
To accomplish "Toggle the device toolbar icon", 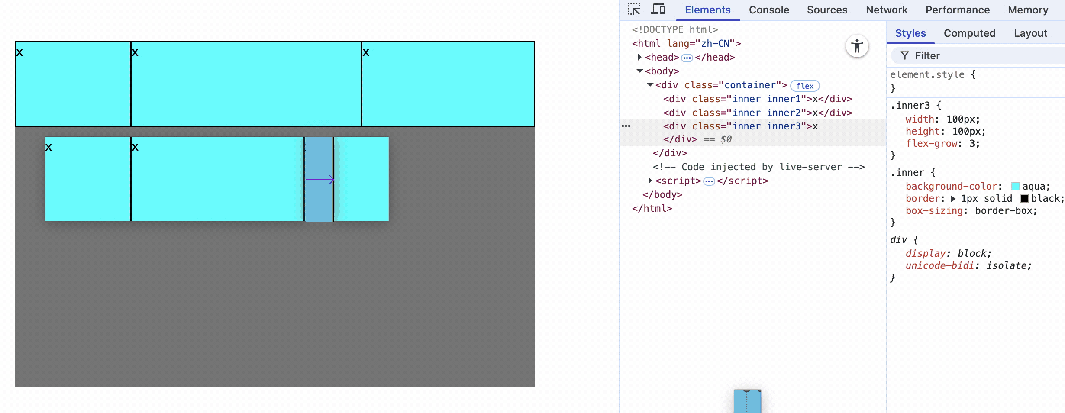I will pos(658,9).
